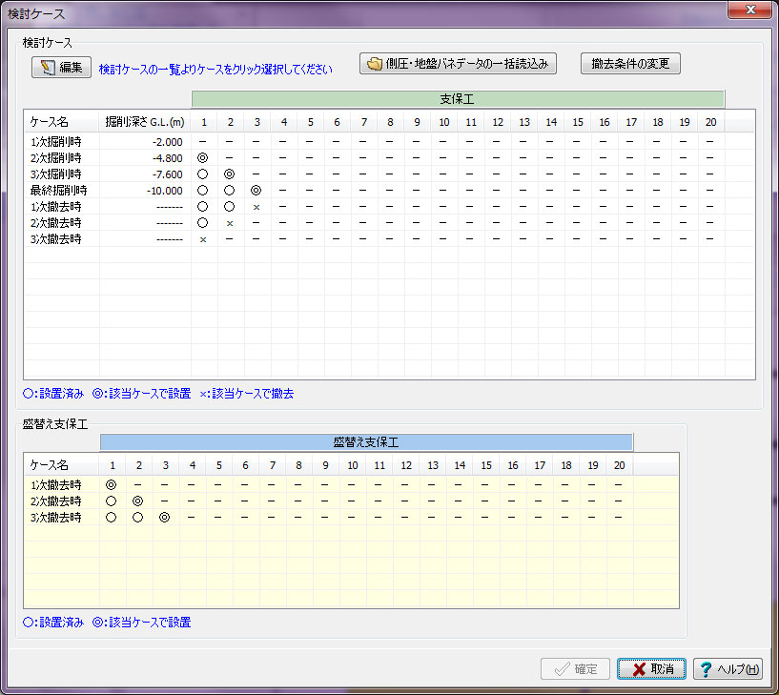Image resolution: width=779 pixels, height=695 pixels.
Task: Click circle in 盛替え 2次撤去時 column 1
Action: [111, 501]
